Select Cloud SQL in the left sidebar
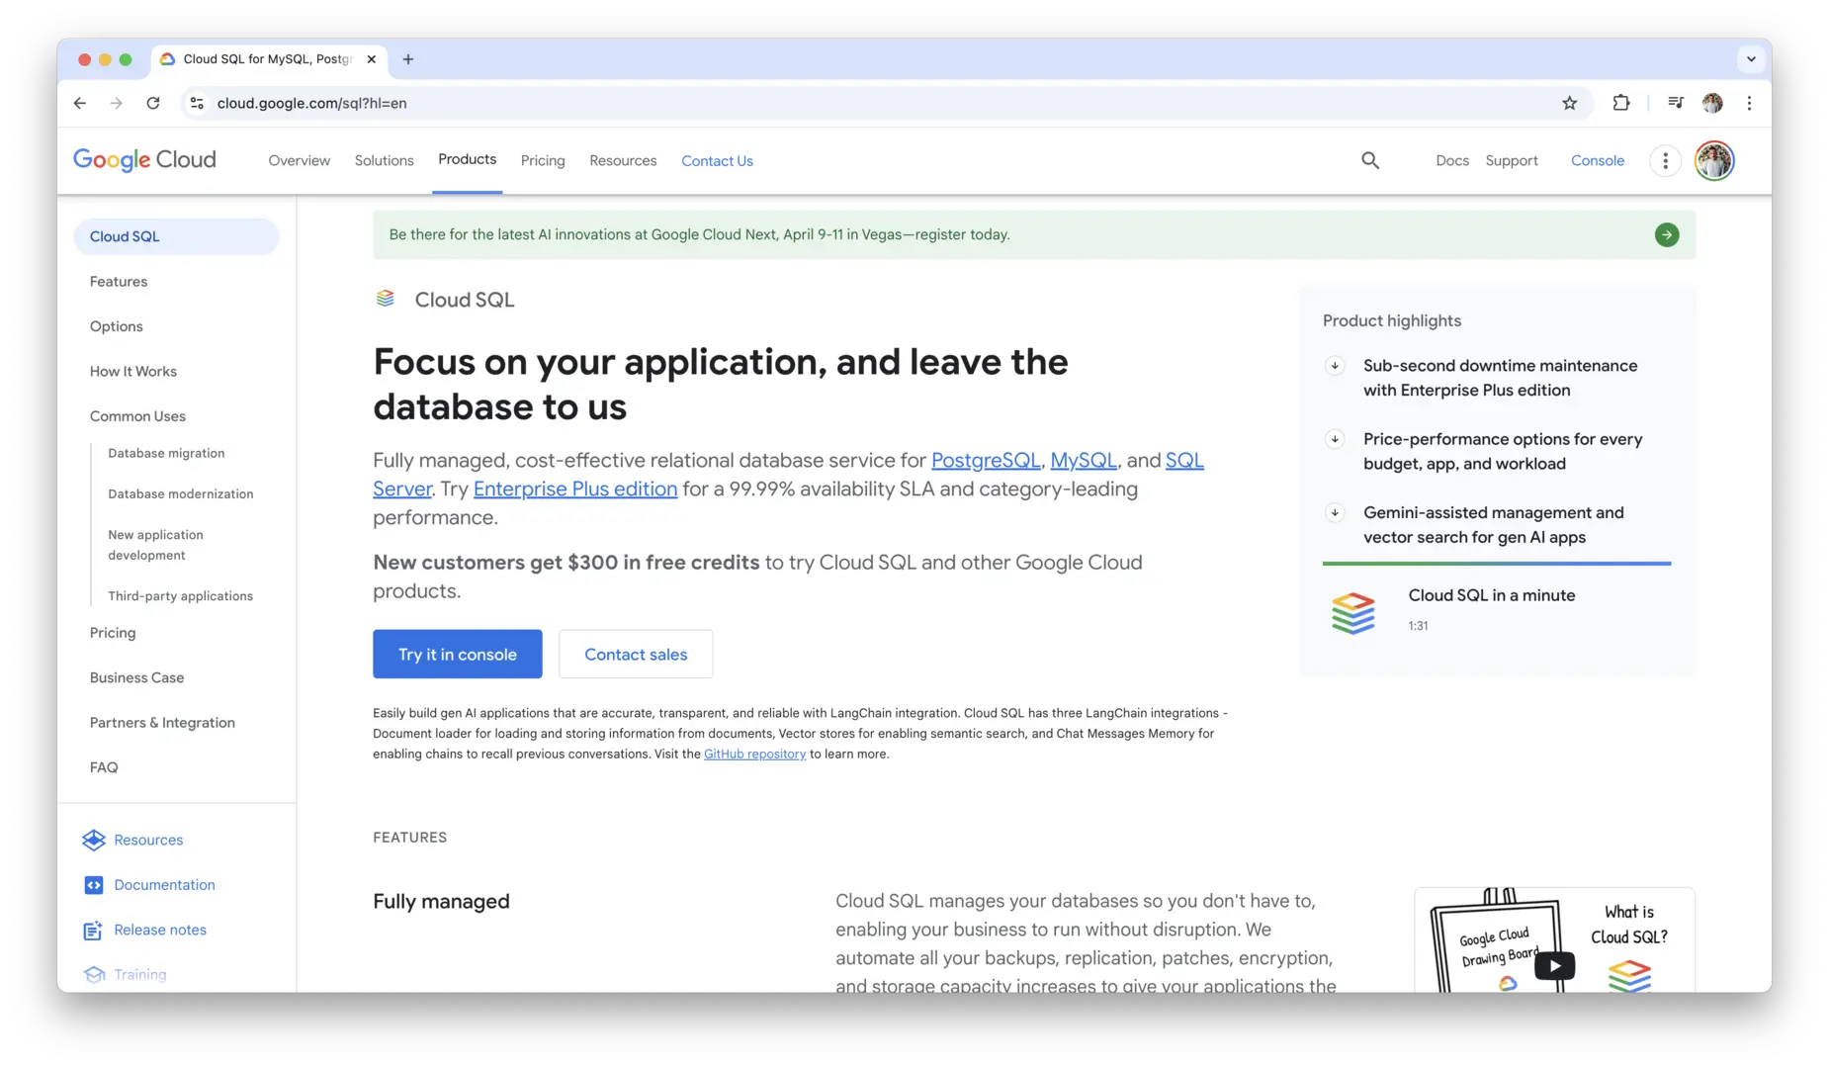The image size is (1829, 1068). pos(176,236)
